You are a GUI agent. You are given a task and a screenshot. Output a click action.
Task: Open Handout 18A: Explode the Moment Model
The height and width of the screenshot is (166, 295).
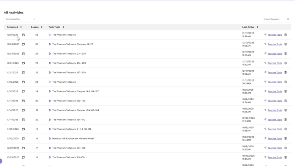(x=73, y=139)
